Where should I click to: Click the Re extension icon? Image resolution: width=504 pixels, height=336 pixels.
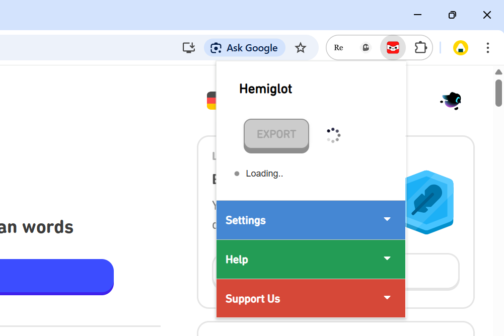tap(338, 47)
